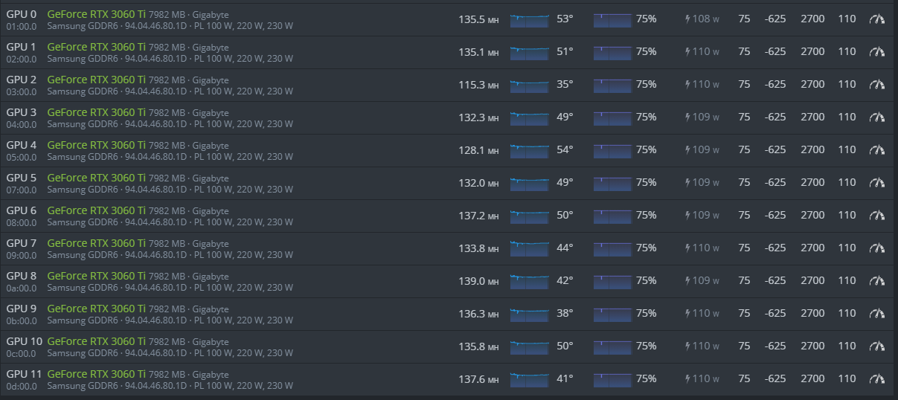Click the GPU 11 fan speed graph
The image size is (898, 400).
click(612, 379)
